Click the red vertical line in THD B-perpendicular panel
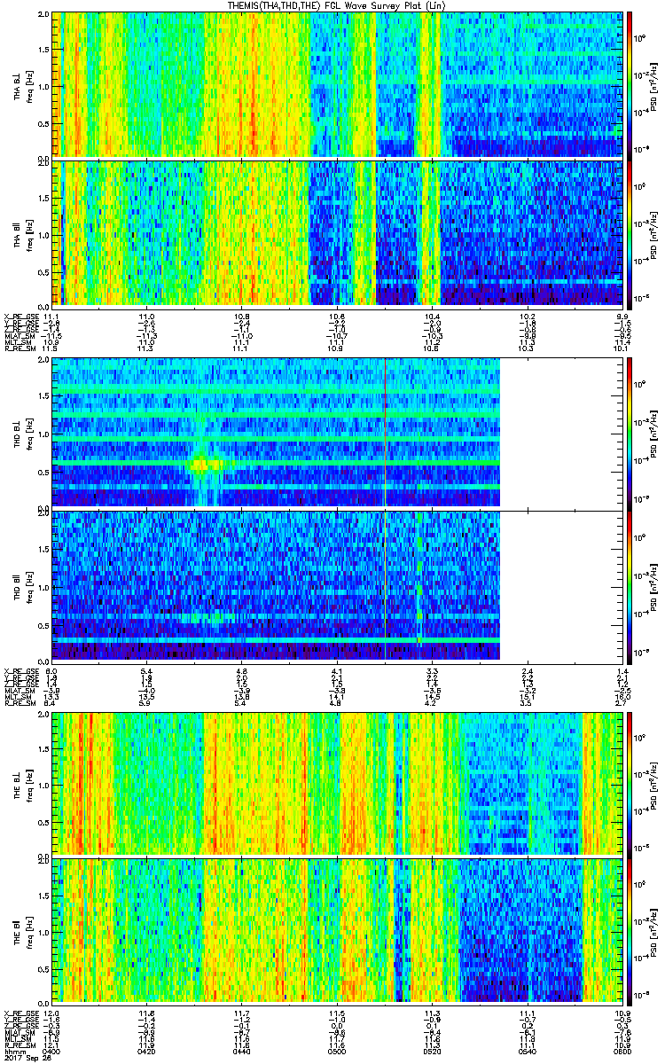Viewport: 665px width, 1064px height. pyautogui.click(x=386, y=432)
